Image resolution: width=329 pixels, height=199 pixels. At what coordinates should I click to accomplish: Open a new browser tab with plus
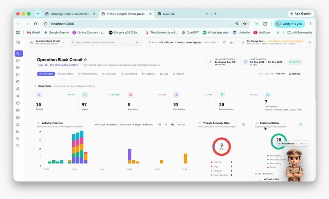coord(215,13)
